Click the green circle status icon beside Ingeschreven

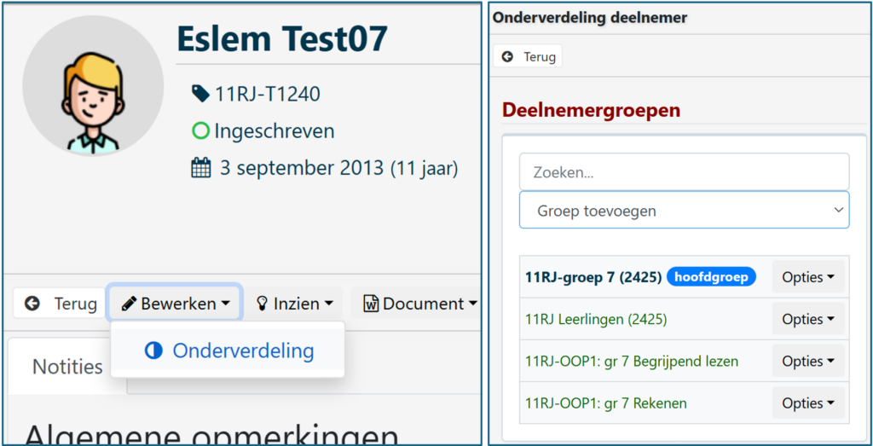[x=199, y=130]
